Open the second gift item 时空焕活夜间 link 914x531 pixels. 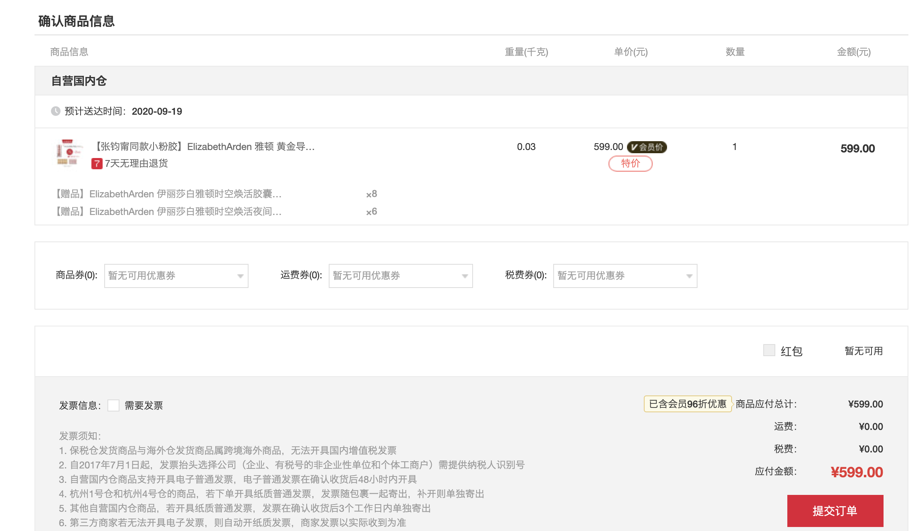click(167, 212)
